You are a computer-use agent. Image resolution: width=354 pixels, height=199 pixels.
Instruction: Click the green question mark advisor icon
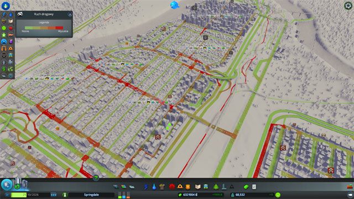click(96, 178)
